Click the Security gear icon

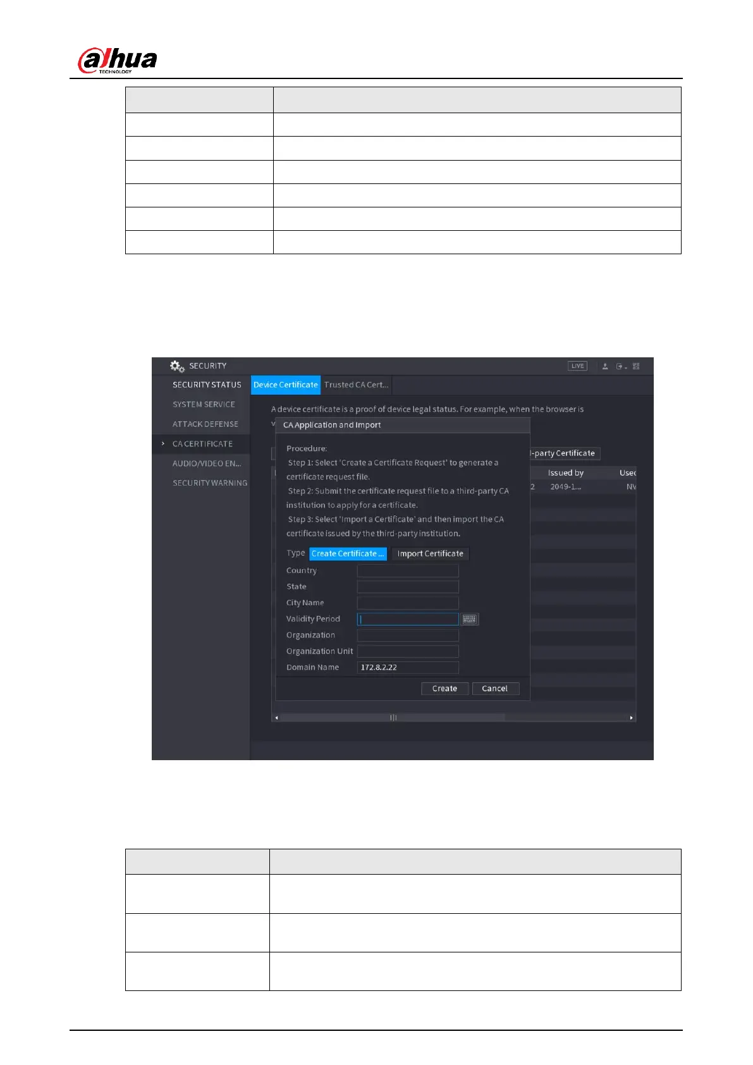(x=177, y=366)
